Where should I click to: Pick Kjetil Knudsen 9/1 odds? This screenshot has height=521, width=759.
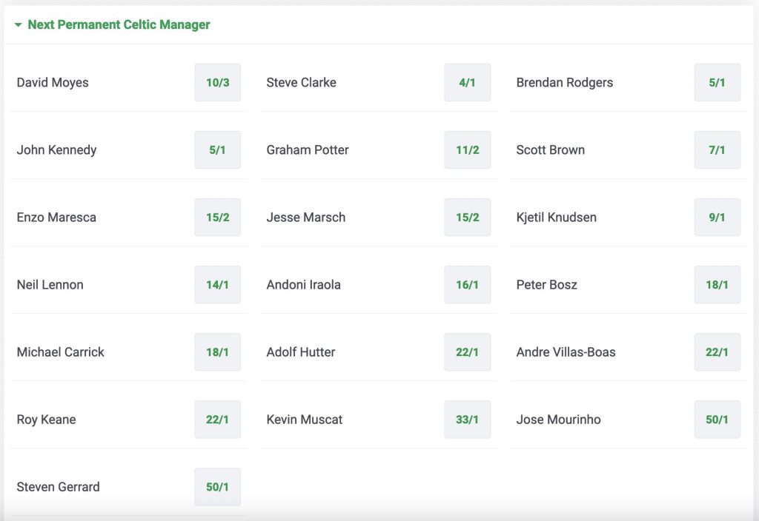point(717,218)
